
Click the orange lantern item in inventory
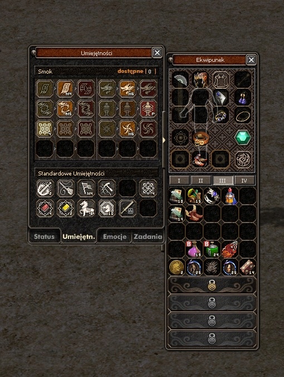coord(230,196)
